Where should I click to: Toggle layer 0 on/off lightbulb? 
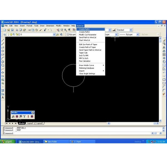tap(9, 35)
